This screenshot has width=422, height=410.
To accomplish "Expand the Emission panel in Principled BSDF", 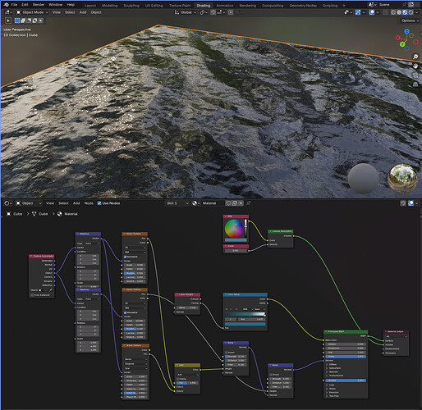I will tap(334, 392).
